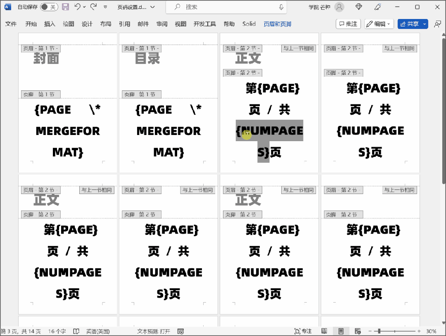Click the 批注 comments button
The width and height of the screenshot is (446, 336).
[349, 24]
